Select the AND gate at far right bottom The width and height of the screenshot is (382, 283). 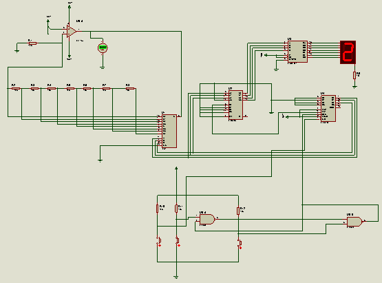pos(354,222)
